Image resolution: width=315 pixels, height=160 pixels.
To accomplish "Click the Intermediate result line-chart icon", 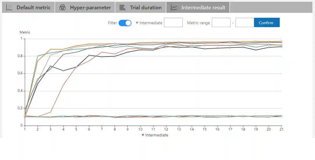I will coord(174,8).
